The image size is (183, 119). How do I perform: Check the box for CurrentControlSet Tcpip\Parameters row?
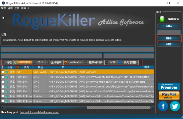[x=3, y=77]
